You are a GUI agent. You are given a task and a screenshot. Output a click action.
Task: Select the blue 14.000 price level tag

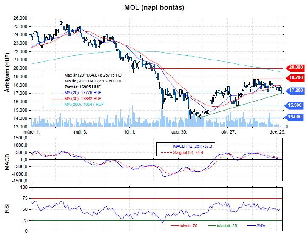(x=293, y=117)
